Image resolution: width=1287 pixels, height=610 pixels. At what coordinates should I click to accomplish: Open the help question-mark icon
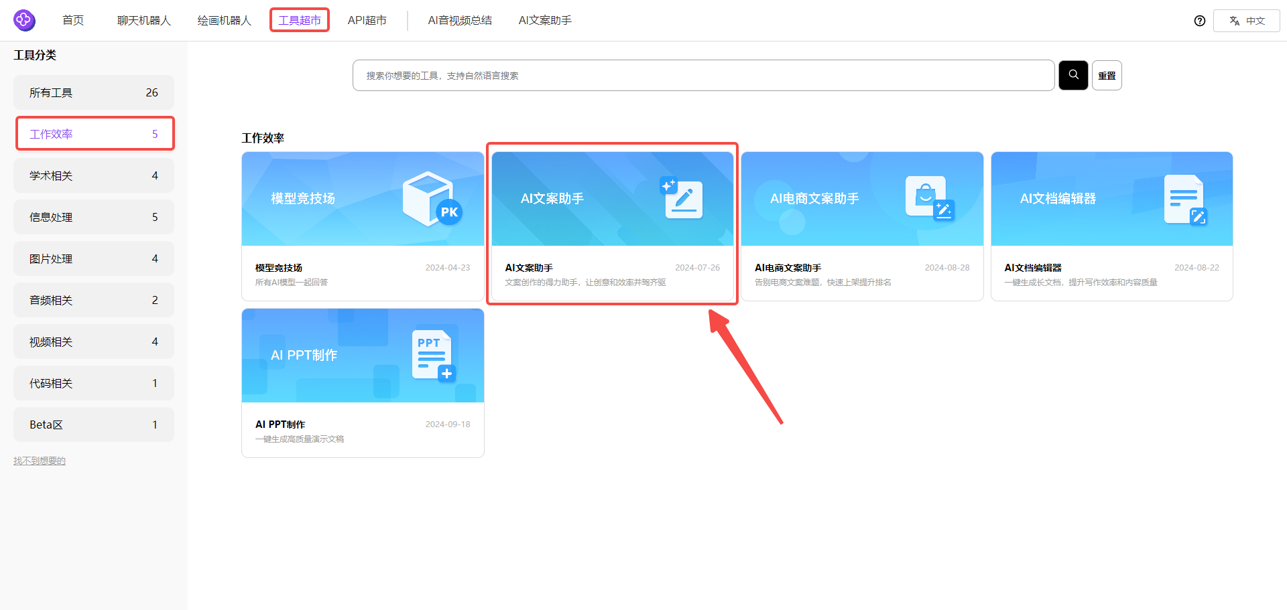click(x=1200, y=21)
